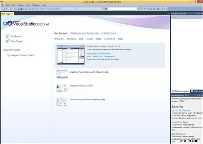Click the New Project icon on Start Page
This screenshot has height=144, width=203.
pyautogui.click(x=7, y=36)
